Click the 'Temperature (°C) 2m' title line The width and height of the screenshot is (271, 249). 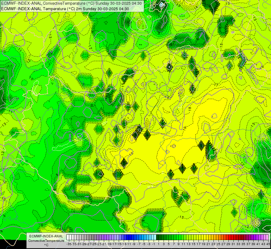tap(65, 9)
